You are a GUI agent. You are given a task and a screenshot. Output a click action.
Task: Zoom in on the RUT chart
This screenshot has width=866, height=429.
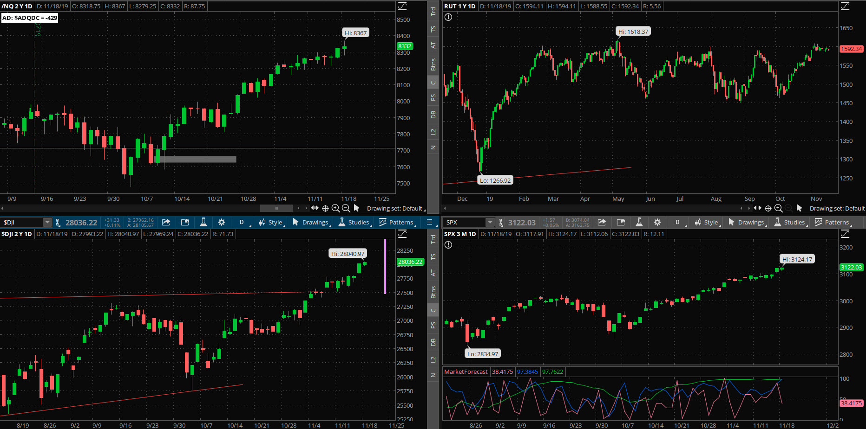(x=778, y=208)
